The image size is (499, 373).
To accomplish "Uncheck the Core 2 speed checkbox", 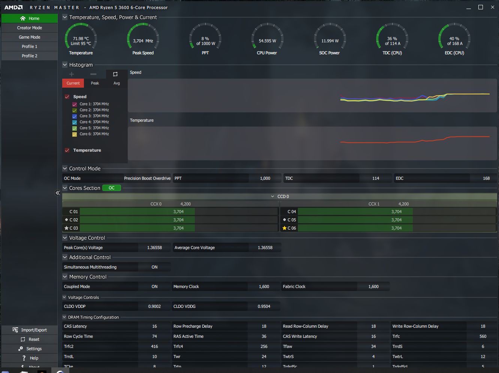I will (75, 110).
